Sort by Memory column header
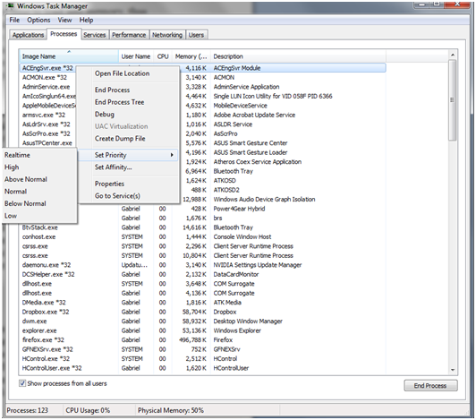 pos(191,56)
